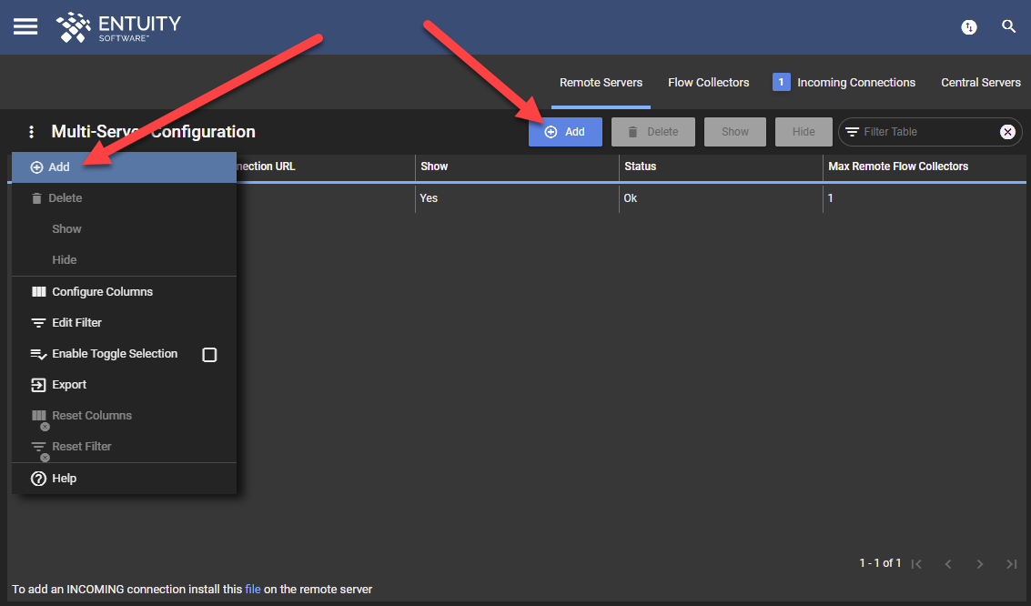Screen dimensions: 1031x606
Task: Open the Central Servers tab
Action: 980,83
